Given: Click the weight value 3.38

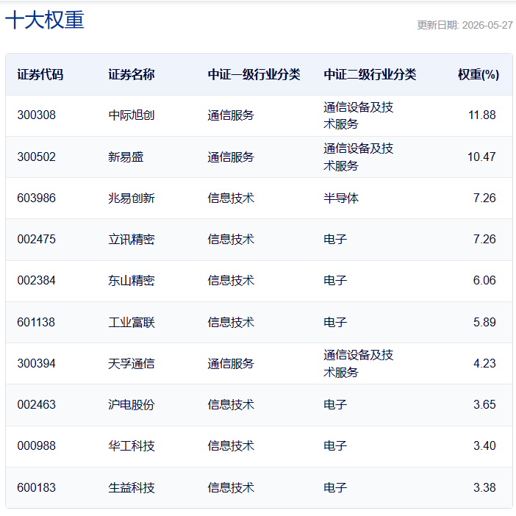Looking at the screenshot, I should click(x=484, y=487).
